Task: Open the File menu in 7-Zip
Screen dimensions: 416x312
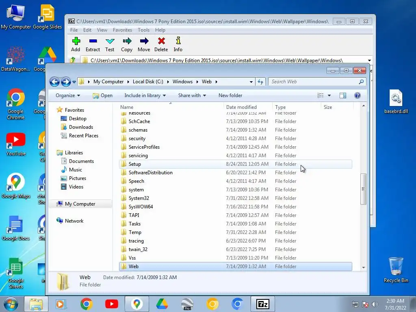Action: (x=74, y=30)
